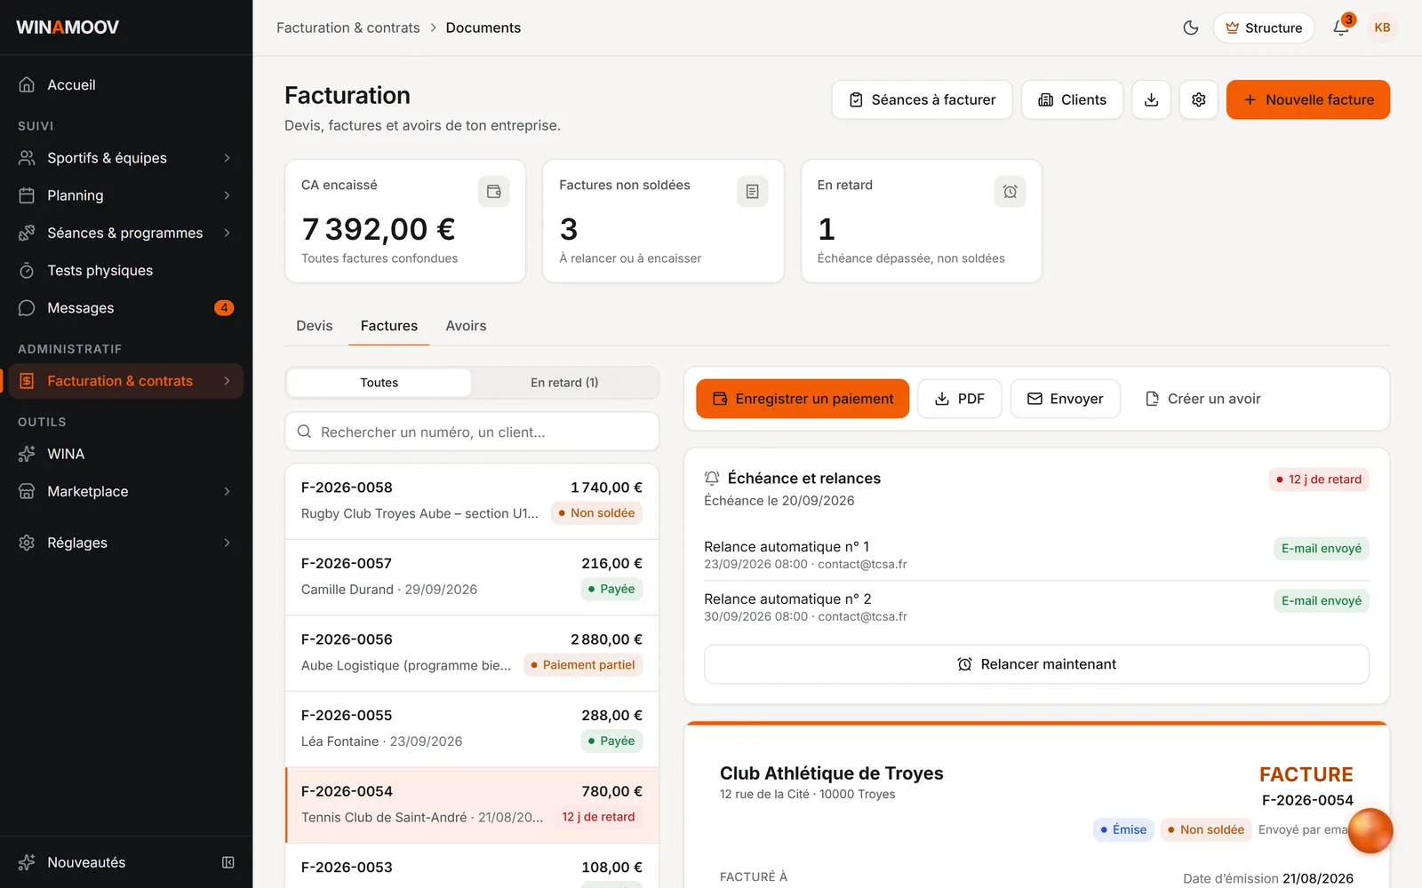Click the CA encaissé wallet icon
The width and height of the screenshot is (1422, 888).
(494, 191)
